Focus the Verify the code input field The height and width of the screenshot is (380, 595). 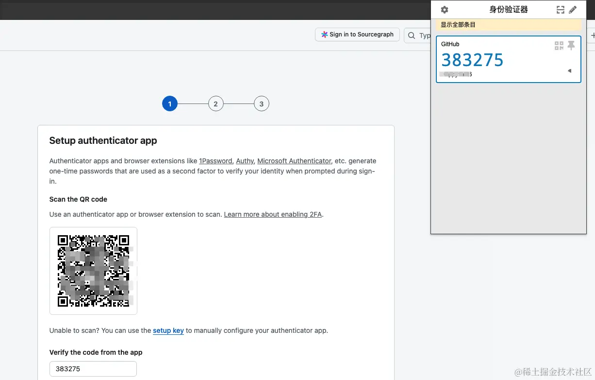[93, 369]
